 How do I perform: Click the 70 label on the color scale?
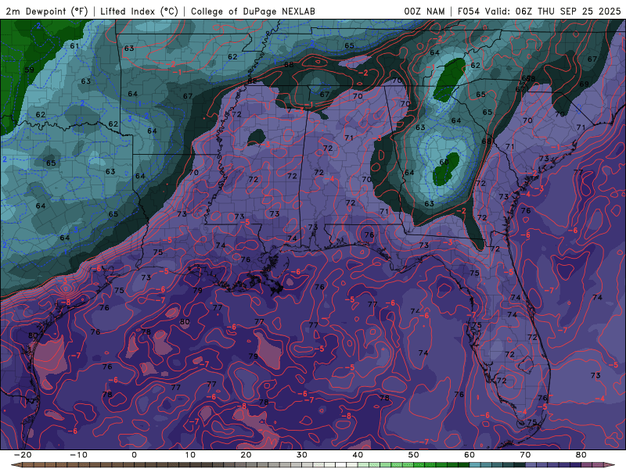(525, 455)
